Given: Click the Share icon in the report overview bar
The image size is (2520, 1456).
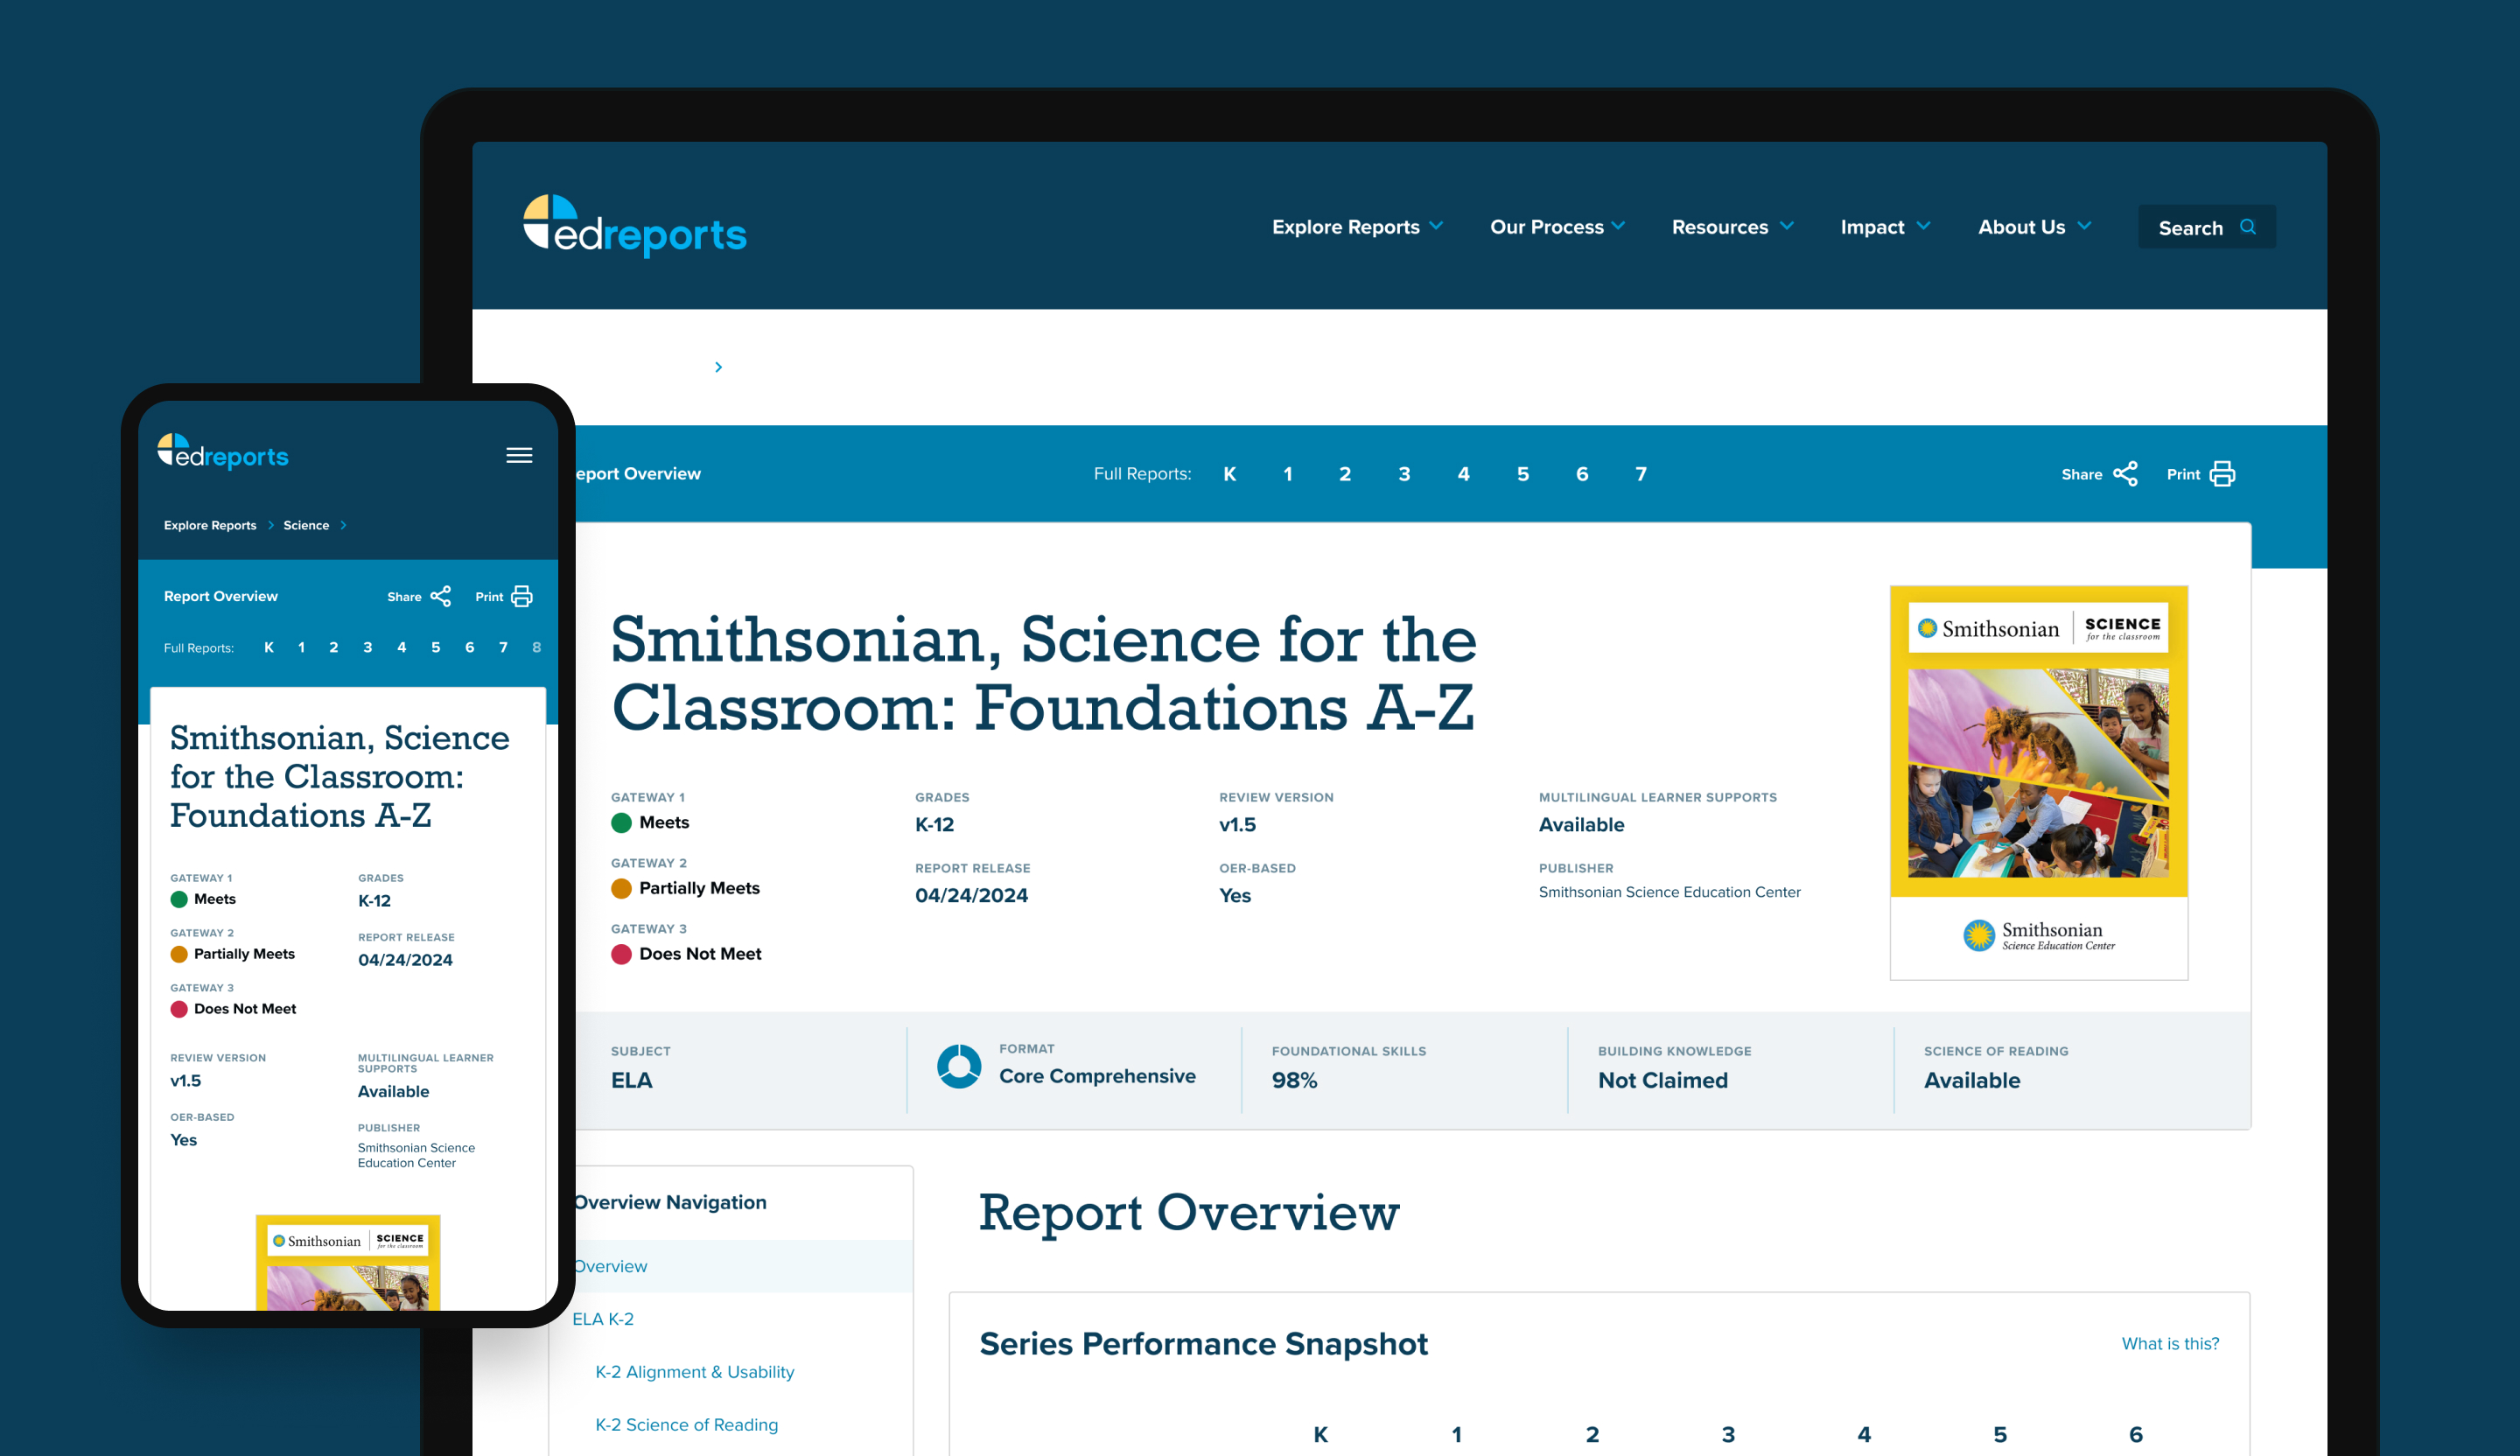Looking at the screenshot, I should click(2126, 473).
